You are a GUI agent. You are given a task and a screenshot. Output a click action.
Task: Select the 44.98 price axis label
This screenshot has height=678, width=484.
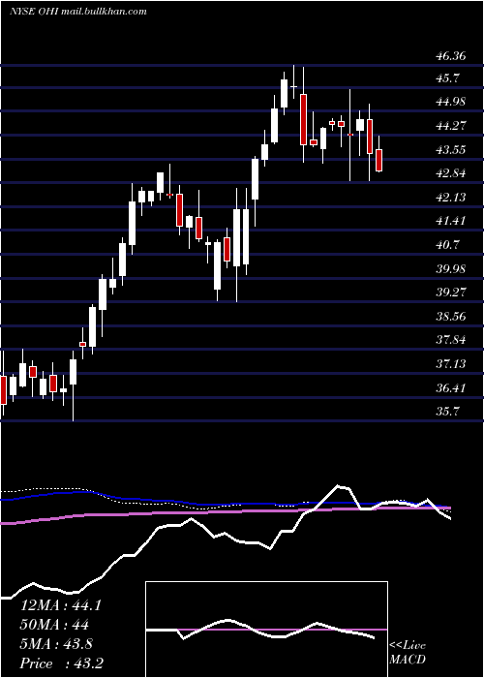(x=451, y=102)
